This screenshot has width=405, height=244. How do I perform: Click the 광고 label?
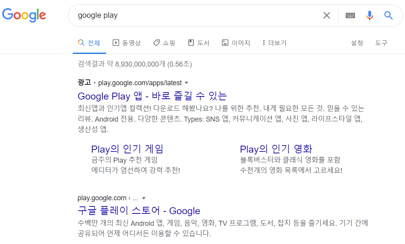84,82
